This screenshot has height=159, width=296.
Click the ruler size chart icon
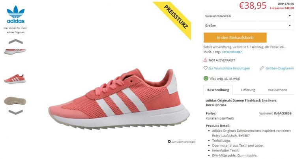point(262,68)
